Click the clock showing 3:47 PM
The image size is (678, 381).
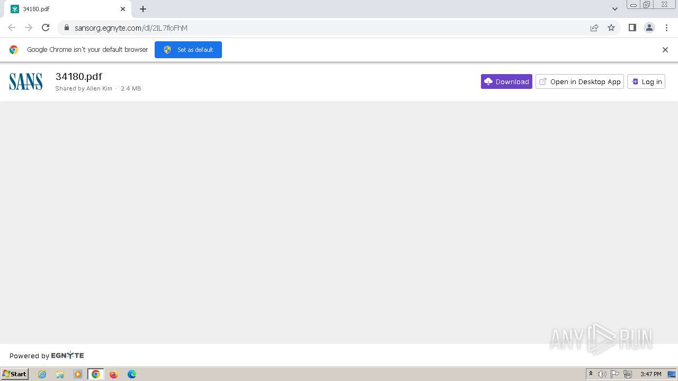tap(650, 374)
